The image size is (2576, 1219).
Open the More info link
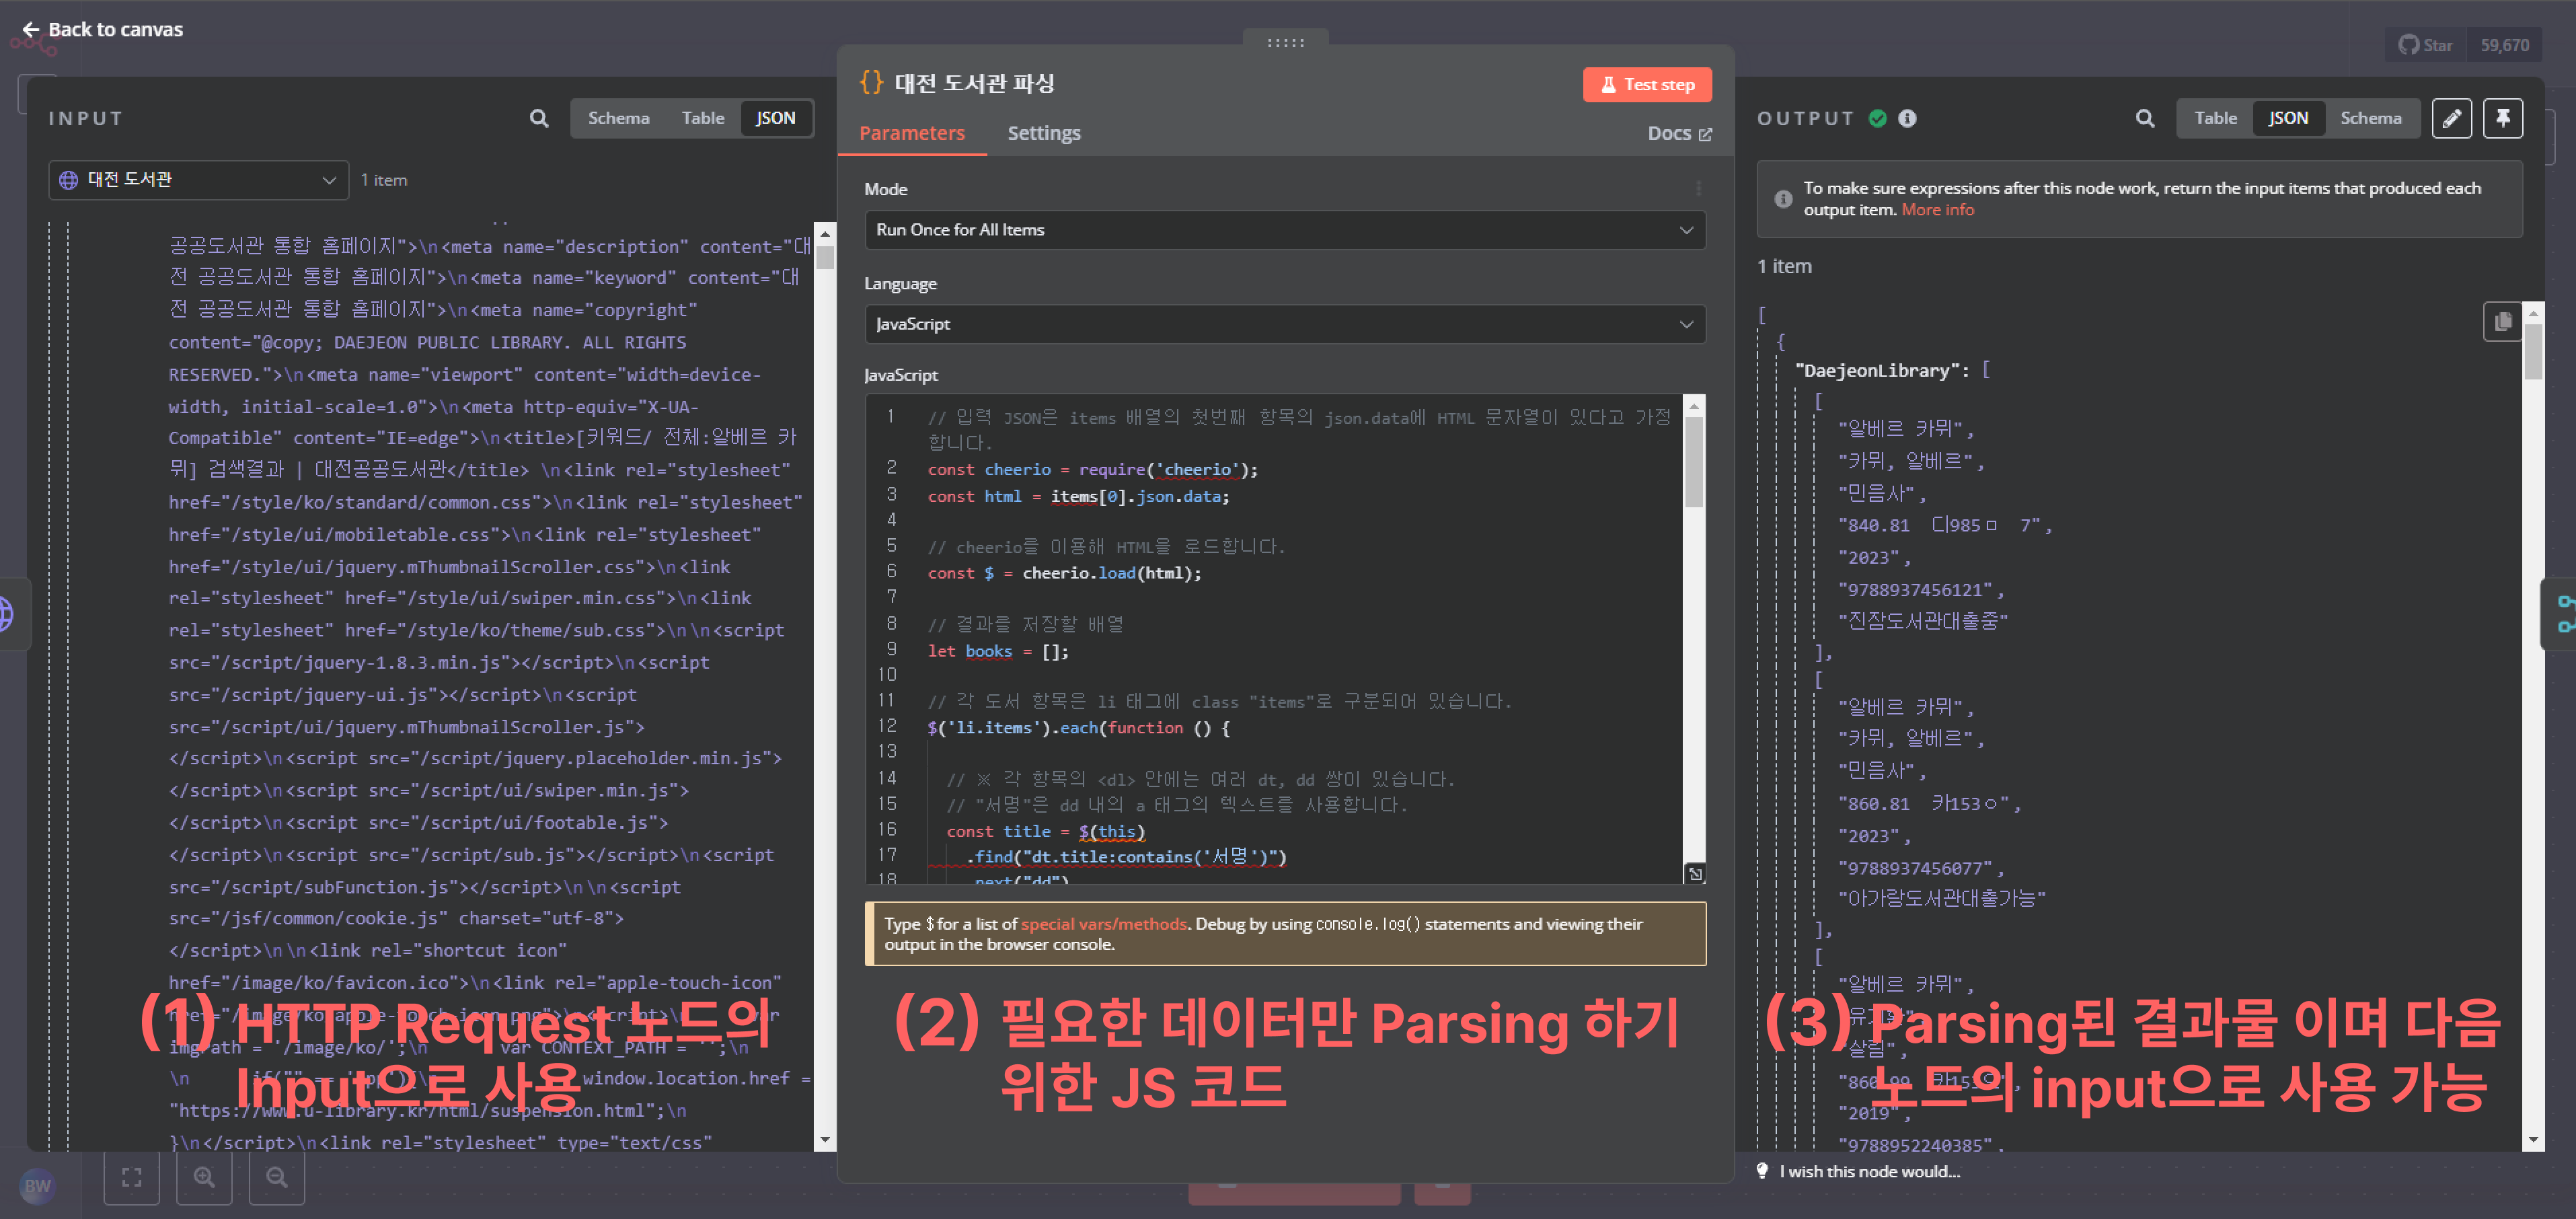[x=1937, y=210]
